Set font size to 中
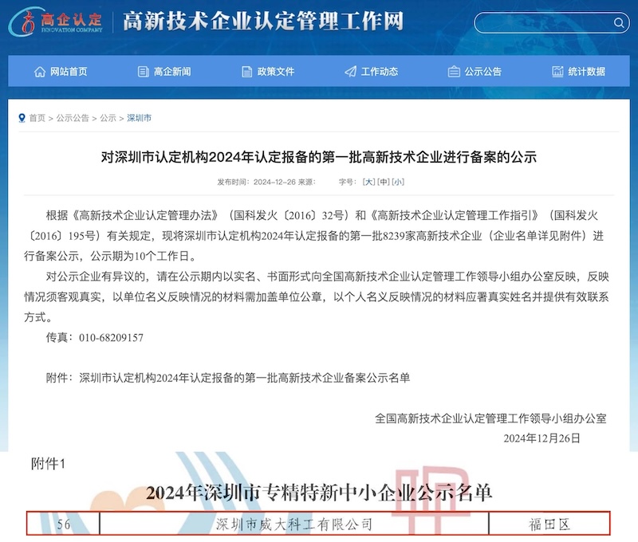The width and height of the screenshot is (638, 542). (384, 182)
